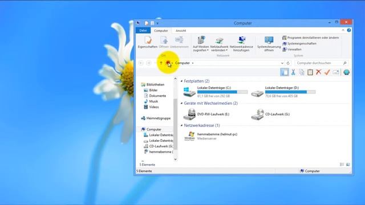Click the Forward navigation arrow
Screen dimensions: 365x205
148,63
